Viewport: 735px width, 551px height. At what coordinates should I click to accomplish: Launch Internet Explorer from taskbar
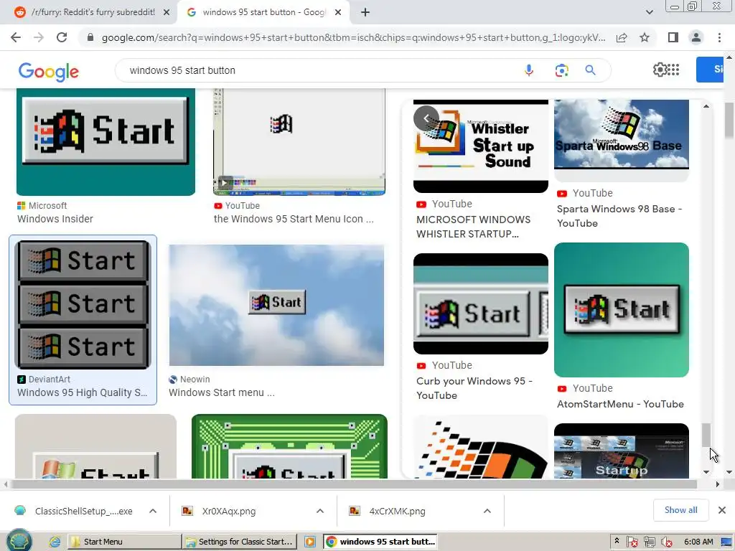[x=55, y=542]
